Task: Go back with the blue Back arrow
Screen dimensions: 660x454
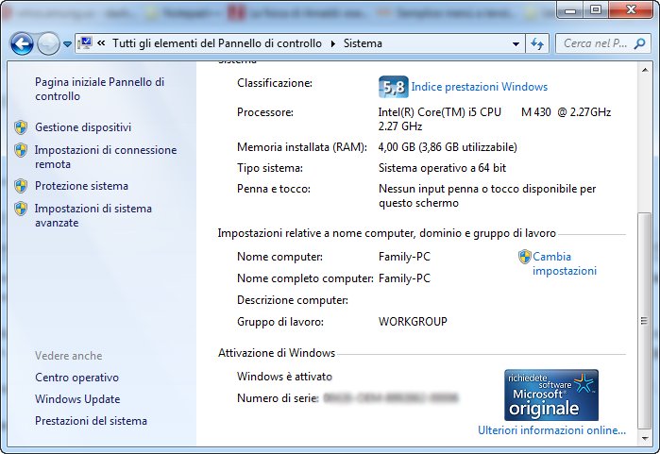Action: coord(22,43)
